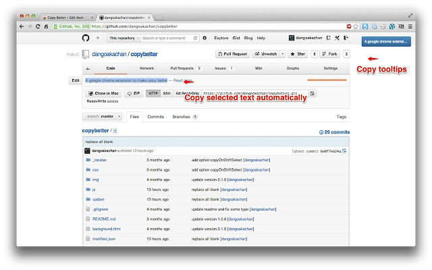Click the dangoakachan avatar in header
Image resolution: width=432 pixels, height=270 pixels.
292,38
